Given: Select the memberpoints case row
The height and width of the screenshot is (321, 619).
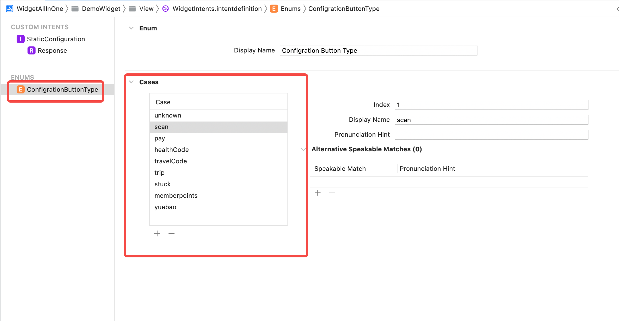Looking at the screenshot, I should coord(218,195).
